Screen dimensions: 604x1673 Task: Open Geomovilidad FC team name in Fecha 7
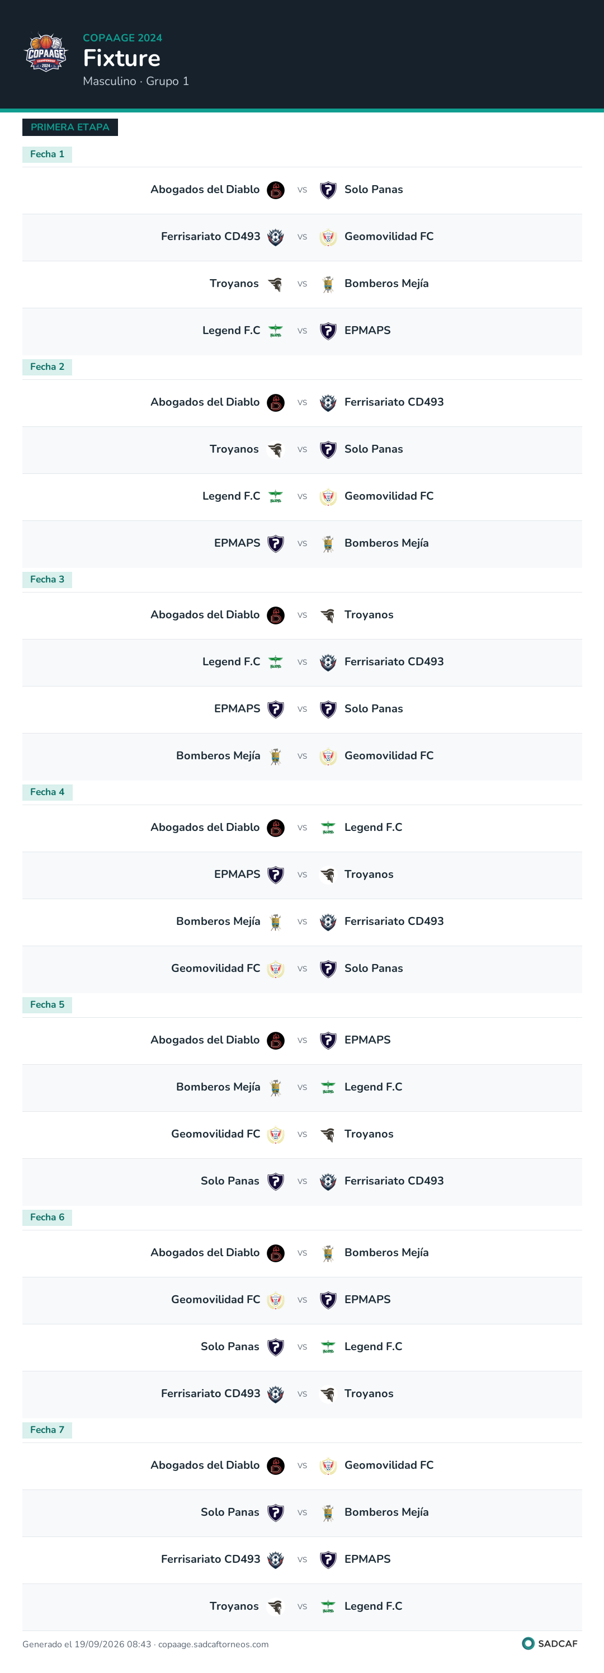click(x=389, y=1464)
